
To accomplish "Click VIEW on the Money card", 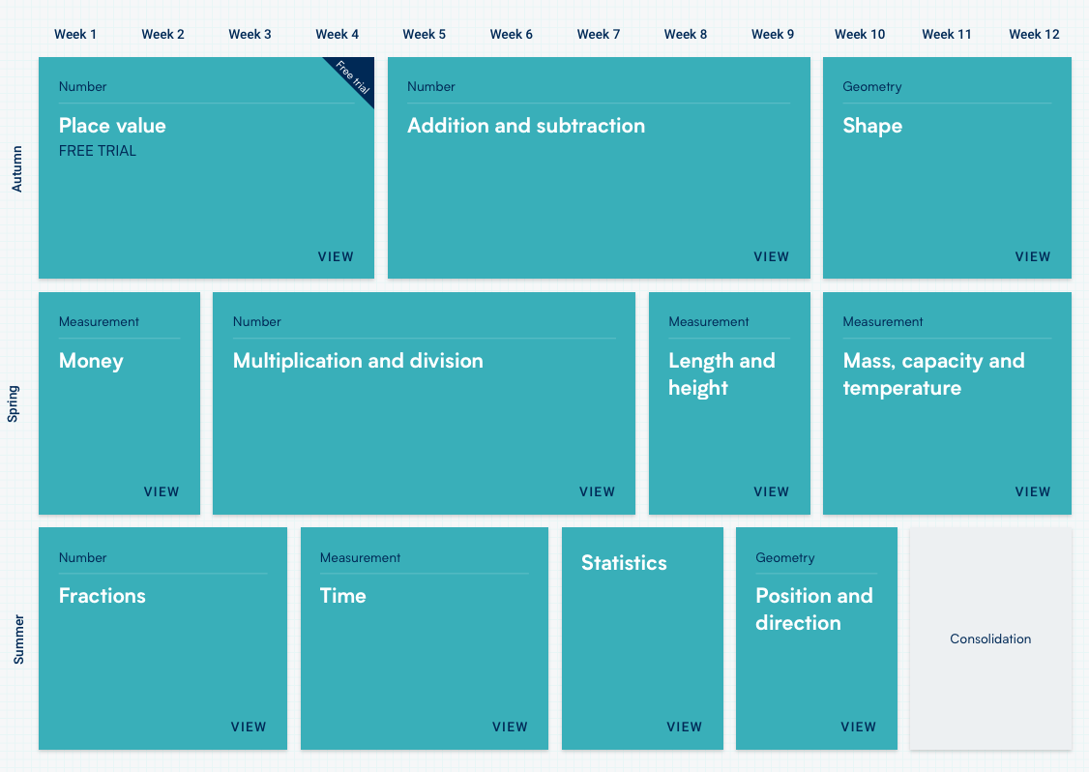I will (162, 492).
